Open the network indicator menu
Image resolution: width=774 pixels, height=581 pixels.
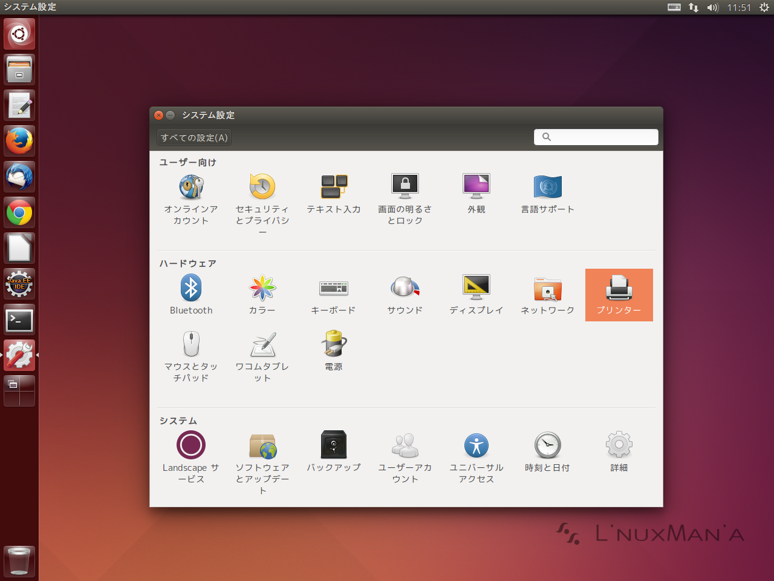[x=694, y=7]
